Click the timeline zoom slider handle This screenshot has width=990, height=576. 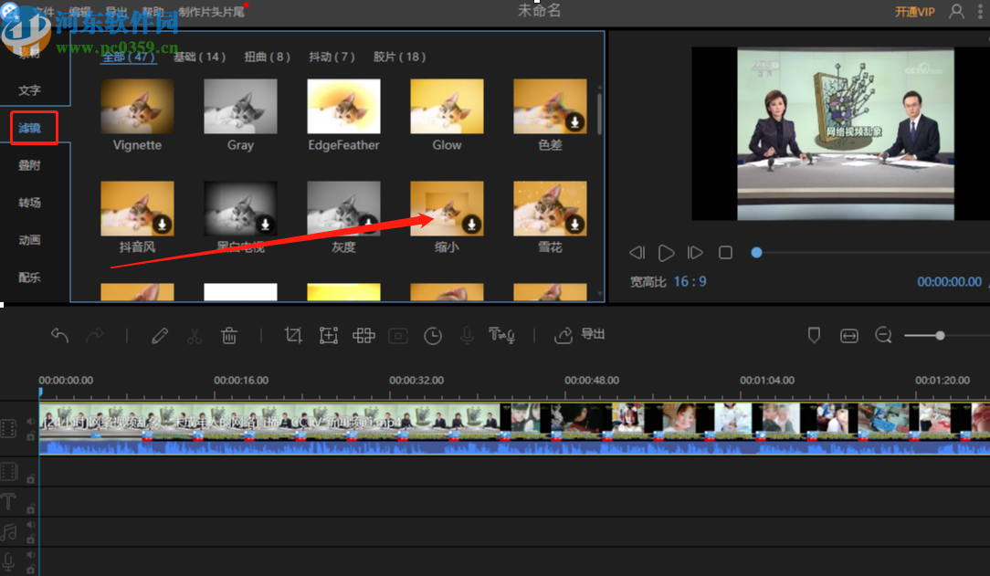940,336
